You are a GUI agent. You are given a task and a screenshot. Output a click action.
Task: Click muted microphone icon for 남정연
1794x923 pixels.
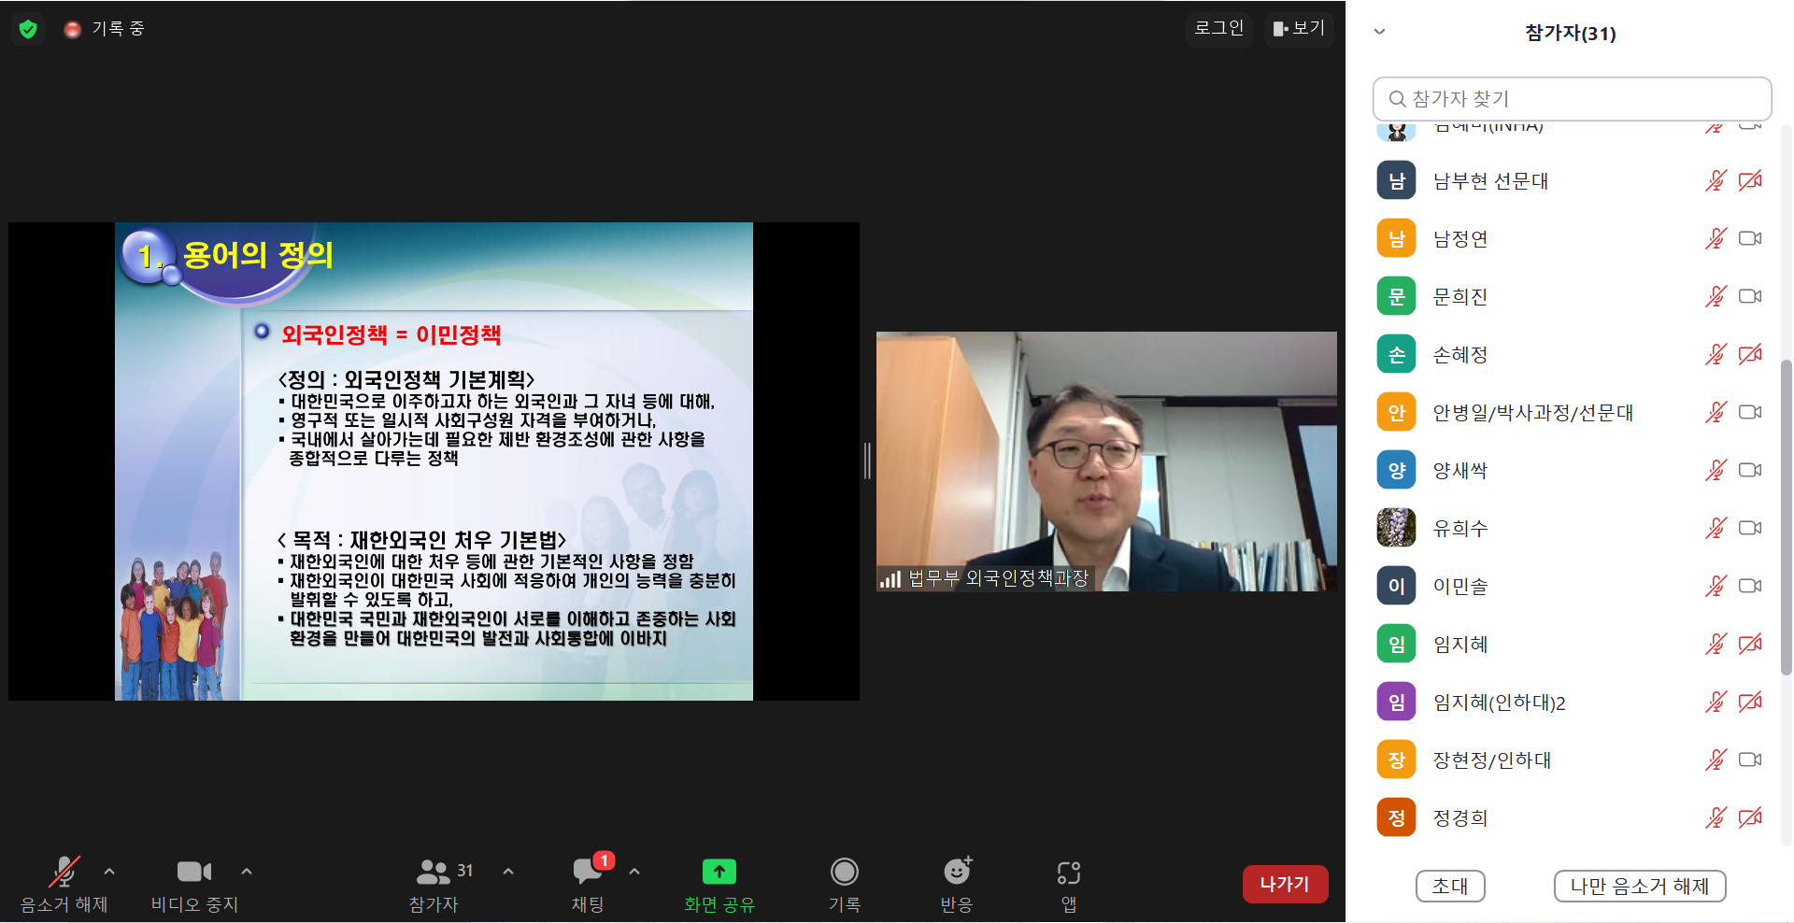1716,238
